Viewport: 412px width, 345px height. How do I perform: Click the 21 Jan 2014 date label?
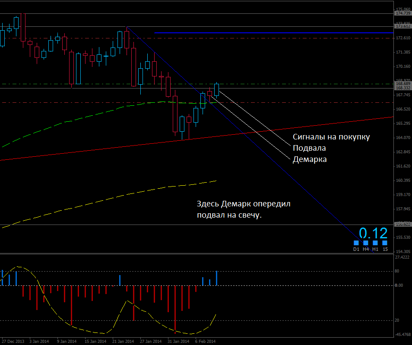tap(123, 341)
